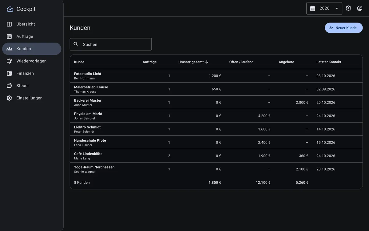
Task: Sort by Offen / laufend column
Action: tap(241, 62)
